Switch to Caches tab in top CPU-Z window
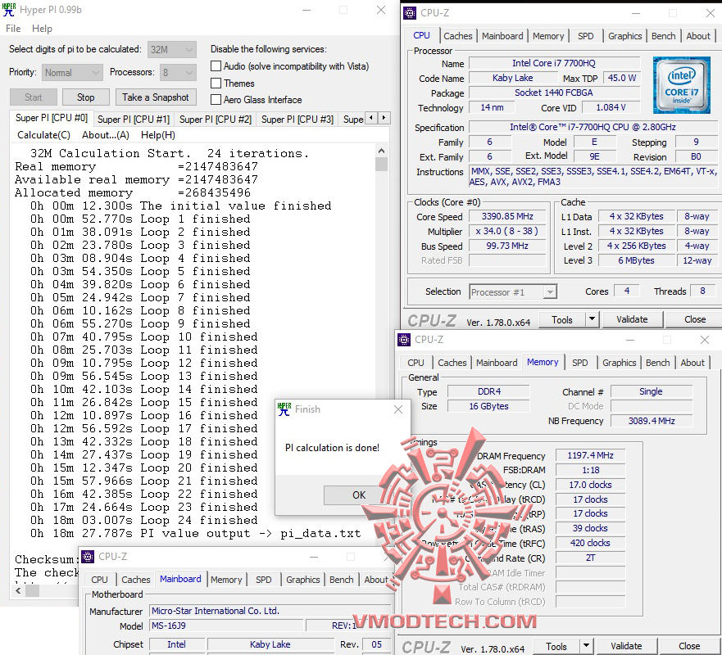The width and height of the screenshot is (722, 655). click(457, 36)
